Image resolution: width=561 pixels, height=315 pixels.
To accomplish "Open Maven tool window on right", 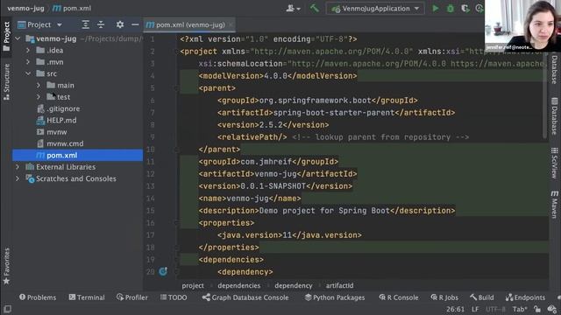I will (554, 205).
